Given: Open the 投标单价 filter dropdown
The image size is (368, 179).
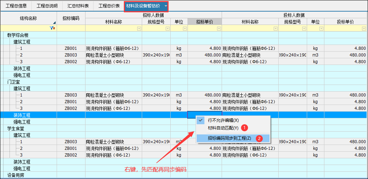Looking at the screenshot, I should coord(363,28).
